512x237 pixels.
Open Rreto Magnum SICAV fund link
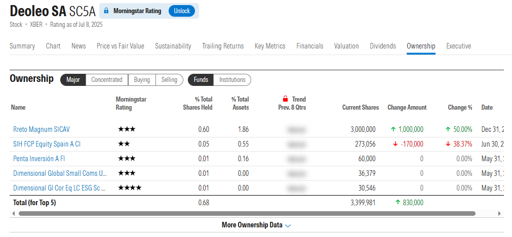[x=42, y=129]
